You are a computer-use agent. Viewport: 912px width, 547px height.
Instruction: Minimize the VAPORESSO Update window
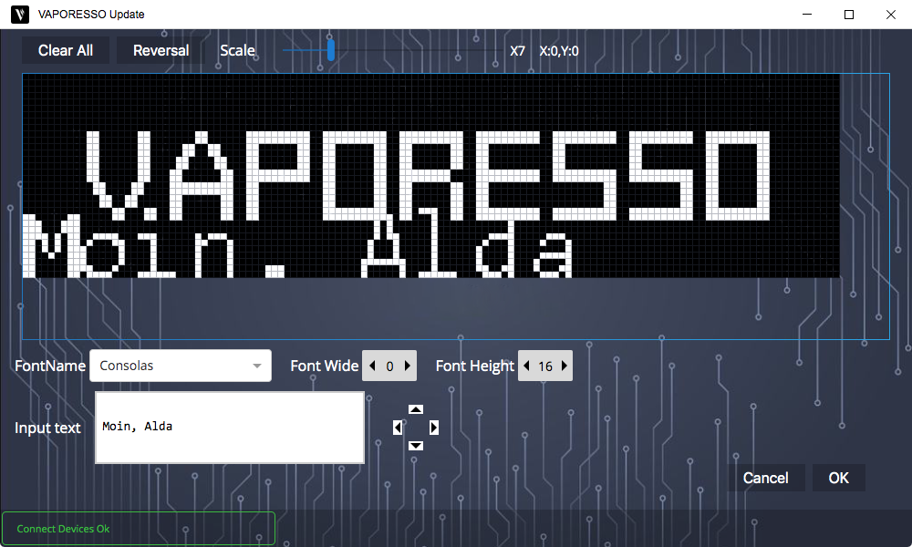(807, 15)
